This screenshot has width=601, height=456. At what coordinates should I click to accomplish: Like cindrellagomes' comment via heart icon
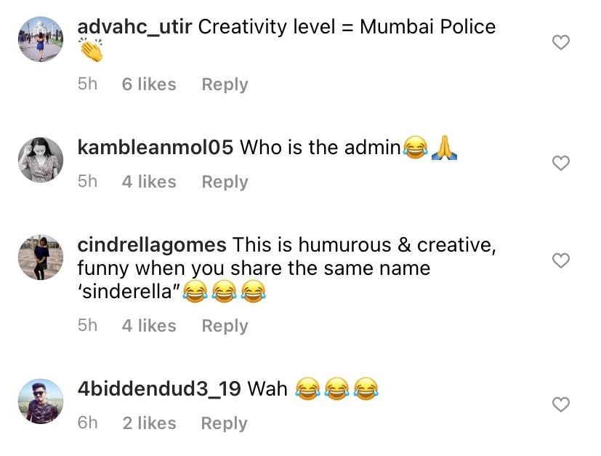coord(561,260)
